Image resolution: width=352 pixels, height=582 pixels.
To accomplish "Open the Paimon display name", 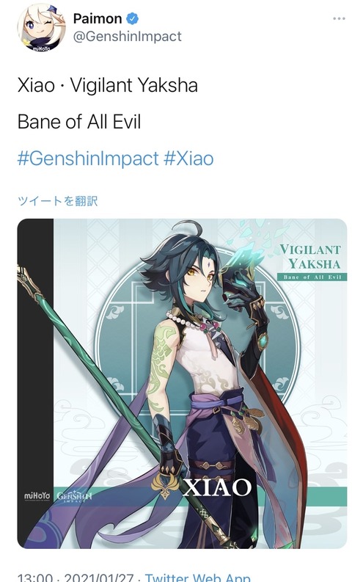I will (98, 18).
